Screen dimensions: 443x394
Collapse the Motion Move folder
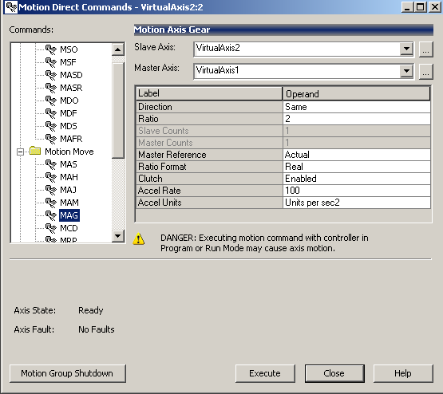[x=20, y=152]
